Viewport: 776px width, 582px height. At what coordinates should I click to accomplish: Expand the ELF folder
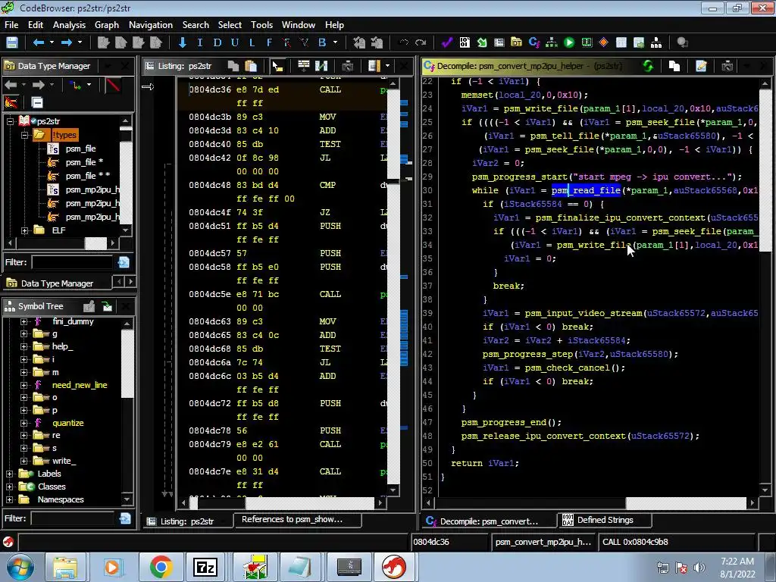tap(23, 230)
